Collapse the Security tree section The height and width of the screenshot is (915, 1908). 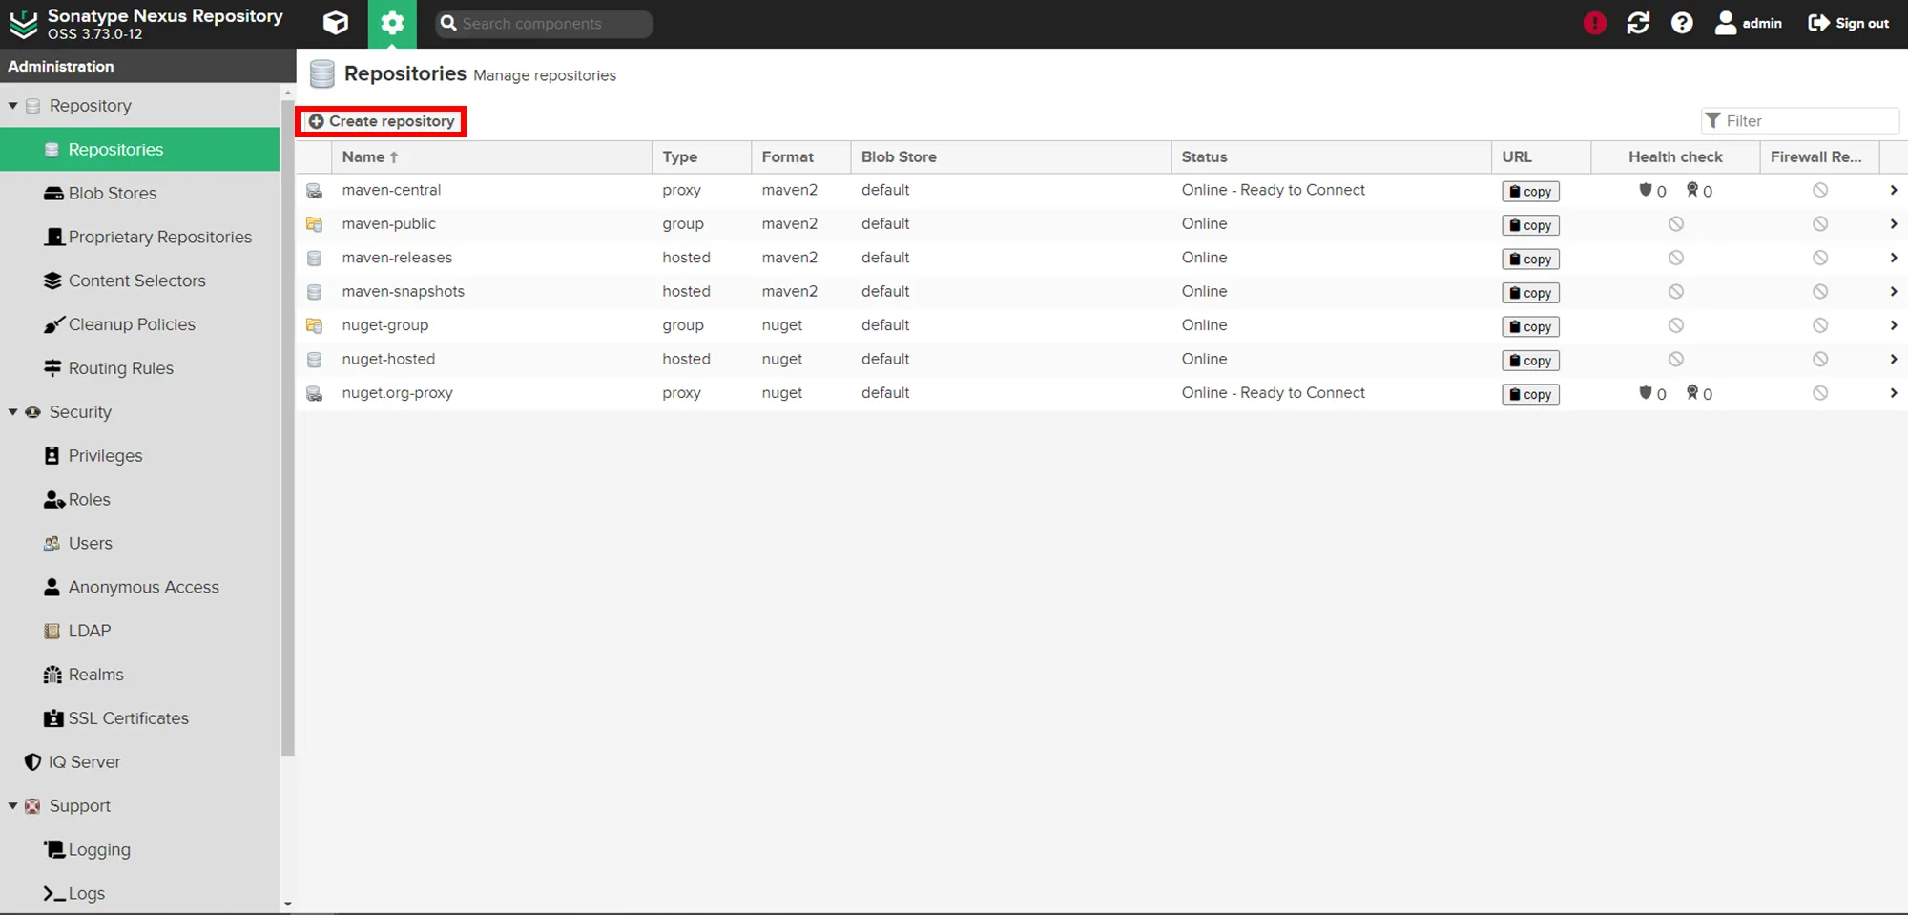[x=12, y=412]
